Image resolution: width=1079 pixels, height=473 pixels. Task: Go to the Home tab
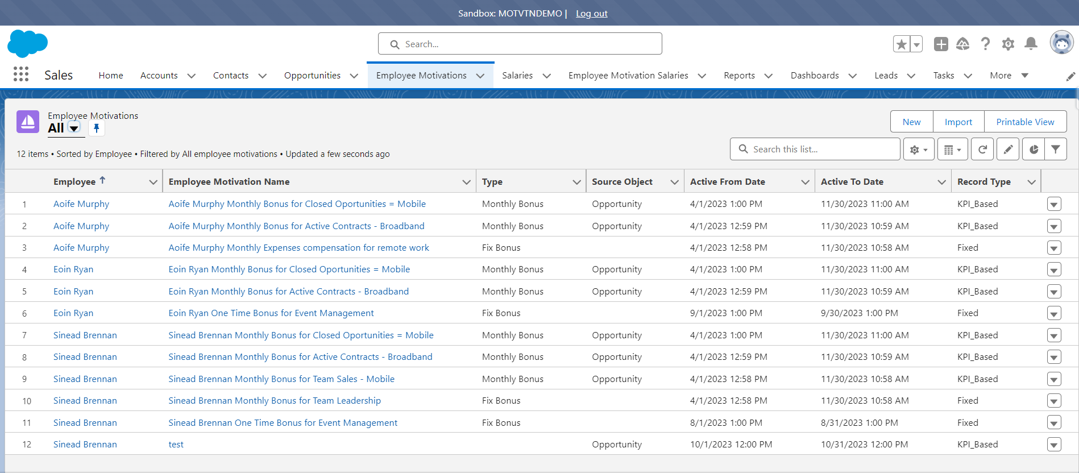(111, 75)
